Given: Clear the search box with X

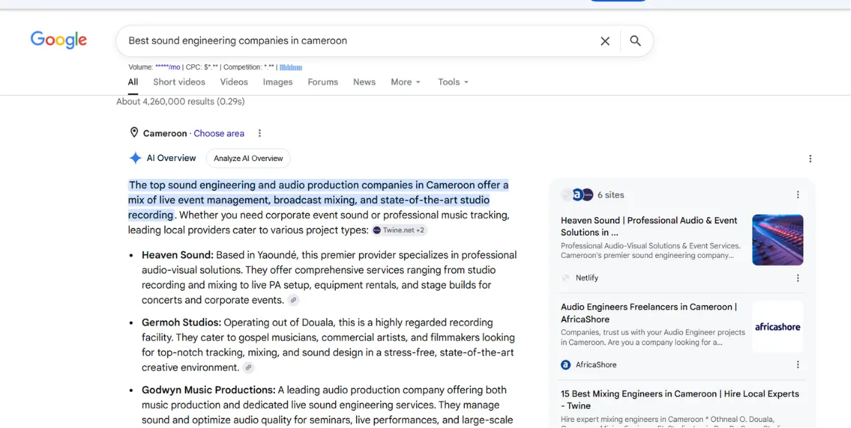Looking at the screenshot, I should point(605,41).
